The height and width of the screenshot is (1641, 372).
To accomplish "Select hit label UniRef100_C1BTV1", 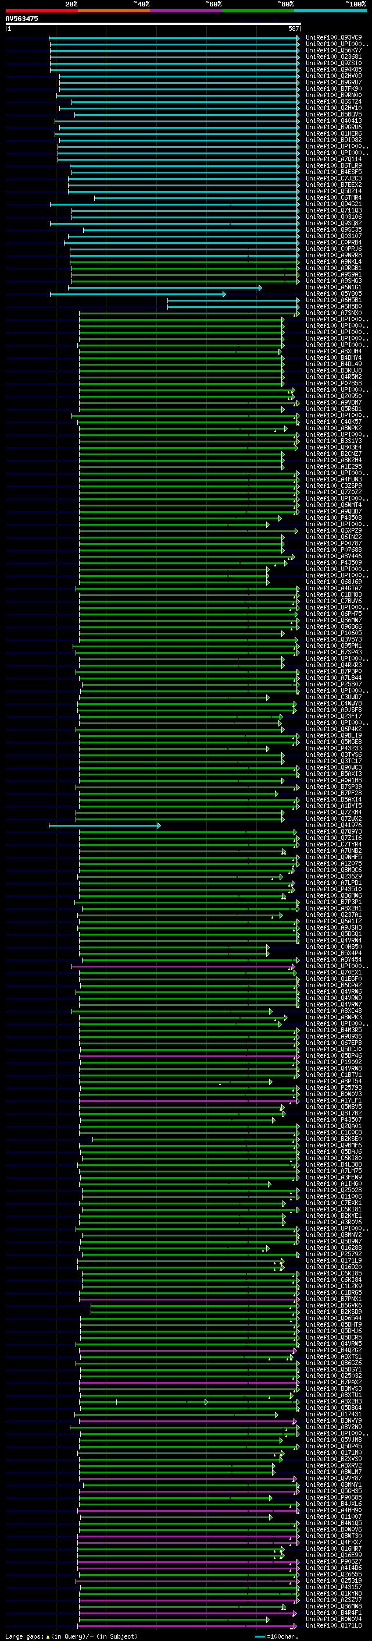I will [x=334, y=1075].
